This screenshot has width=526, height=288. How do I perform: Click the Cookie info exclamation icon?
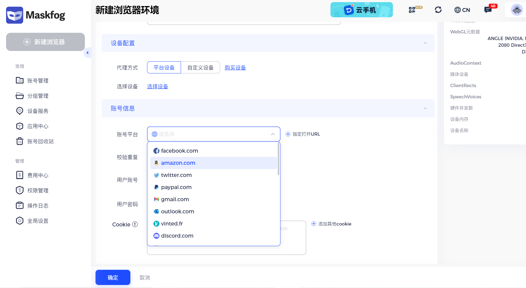pyautogui.click(x=135, y=224)
